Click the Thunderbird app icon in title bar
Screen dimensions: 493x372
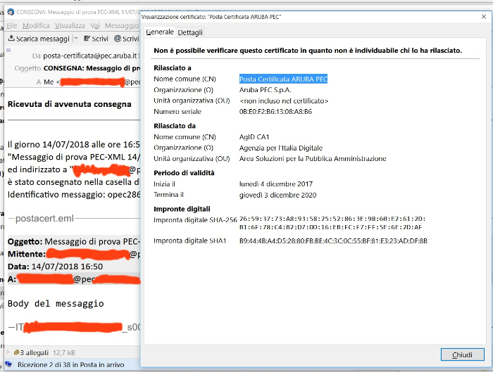[x=11, y=12]
